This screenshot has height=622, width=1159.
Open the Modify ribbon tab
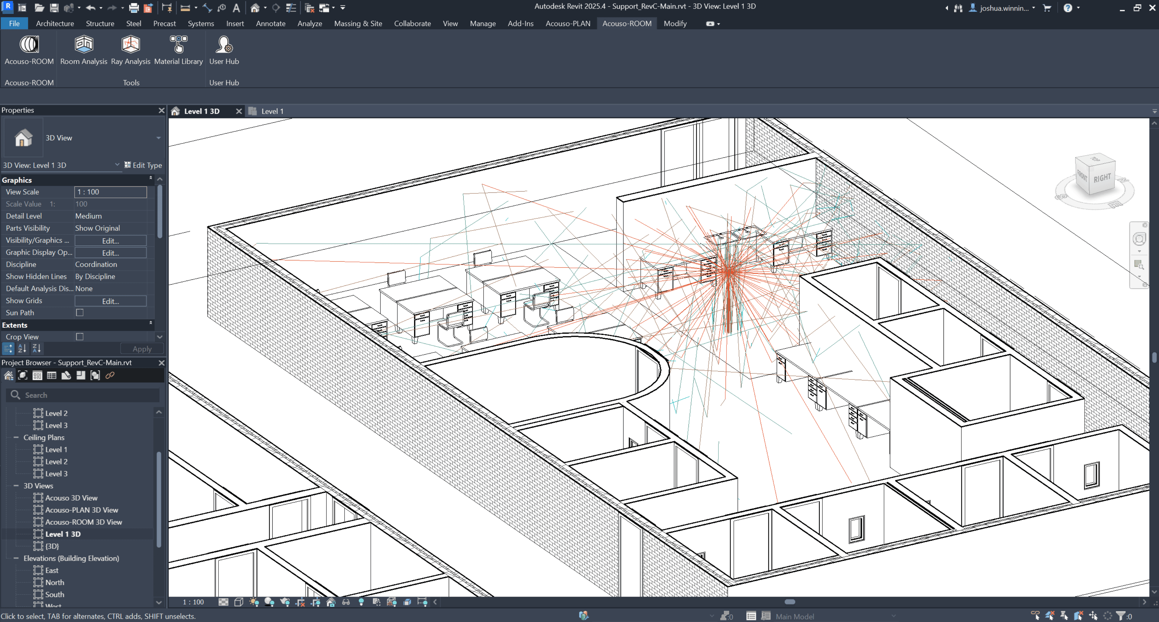(x=675, y=23)
